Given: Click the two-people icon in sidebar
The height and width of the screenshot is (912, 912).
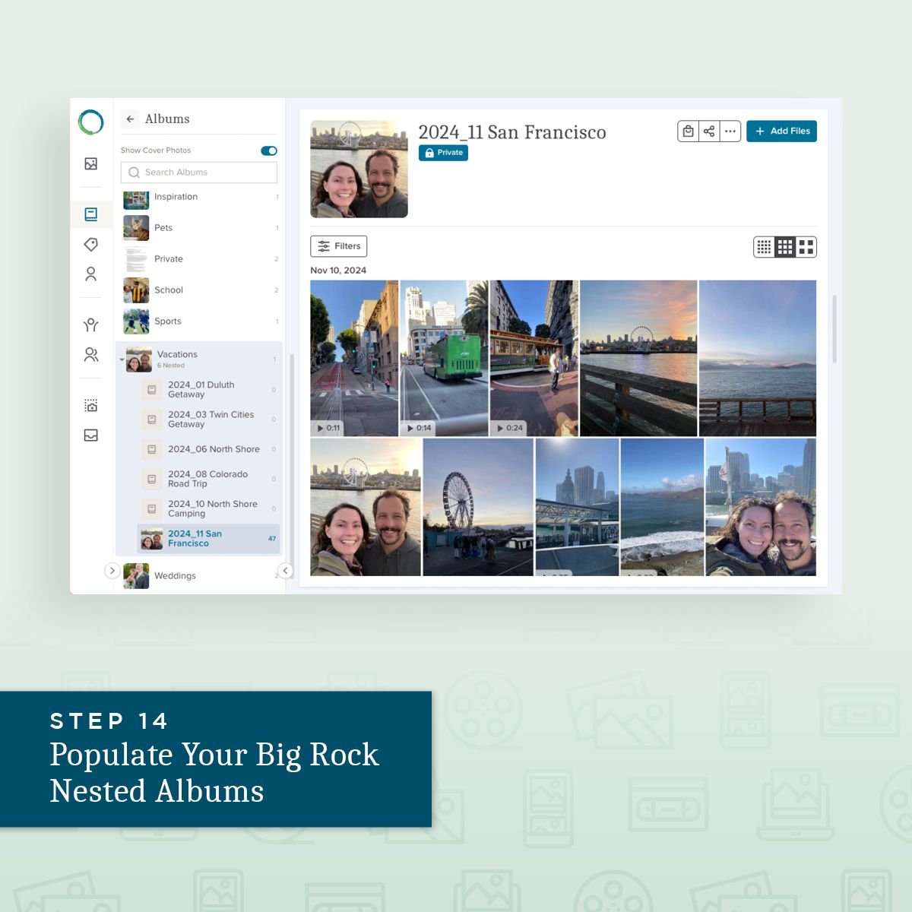Looking at the screenshot, I should coord(91,355).
